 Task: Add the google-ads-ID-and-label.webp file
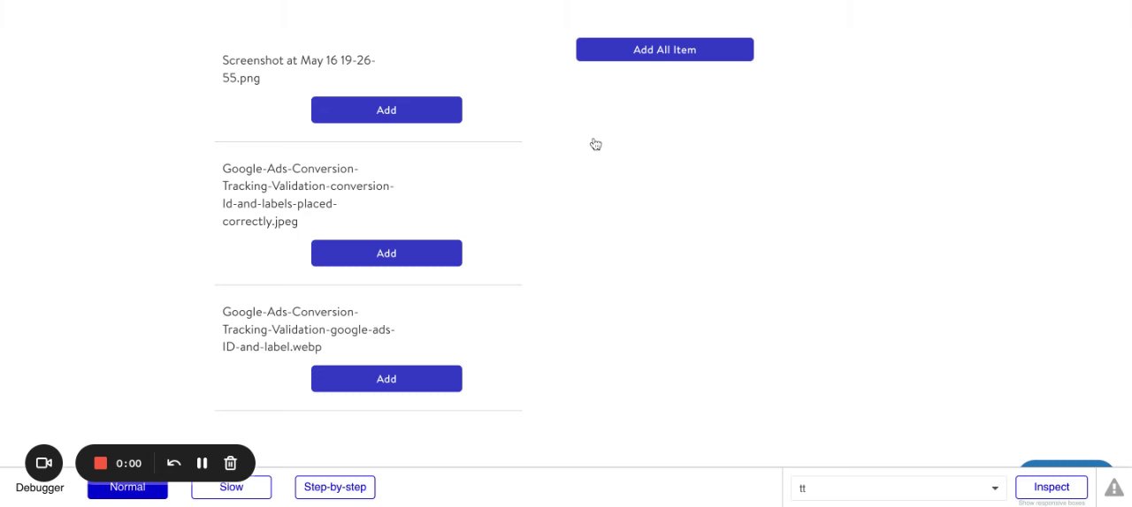point(386,379)
